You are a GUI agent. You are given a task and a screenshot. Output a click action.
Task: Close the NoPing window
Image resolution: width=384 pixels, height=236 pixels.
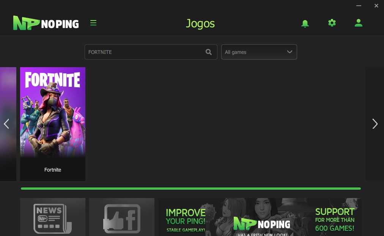pos(376,6)
